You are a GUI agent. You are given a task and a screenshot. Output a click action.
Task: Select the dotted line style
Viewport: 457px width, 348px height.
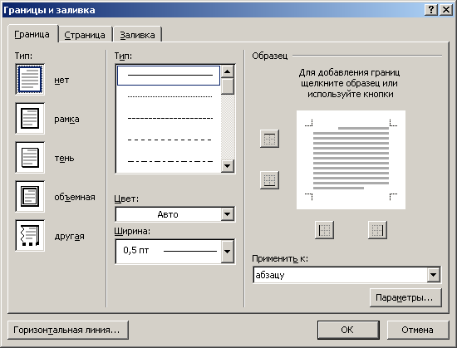point(169,96)
